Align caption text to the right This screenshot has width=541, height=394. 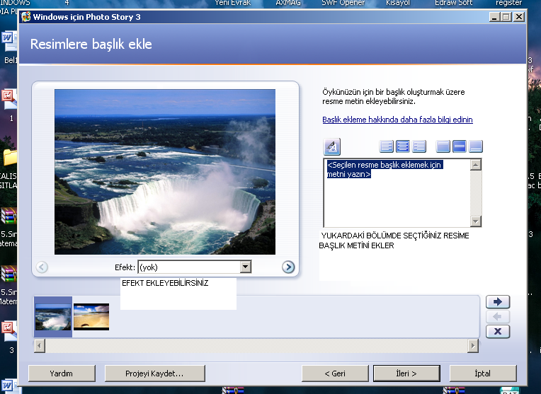click(x=419, y=146)
